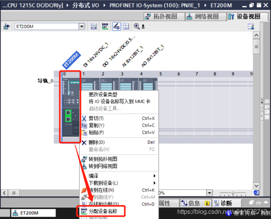Click the download arrow next to zoom icon

pos(143,27)
